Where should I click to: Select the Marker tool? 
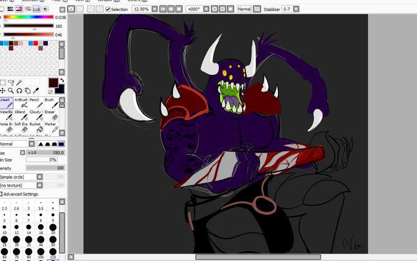tap(51, 128)
